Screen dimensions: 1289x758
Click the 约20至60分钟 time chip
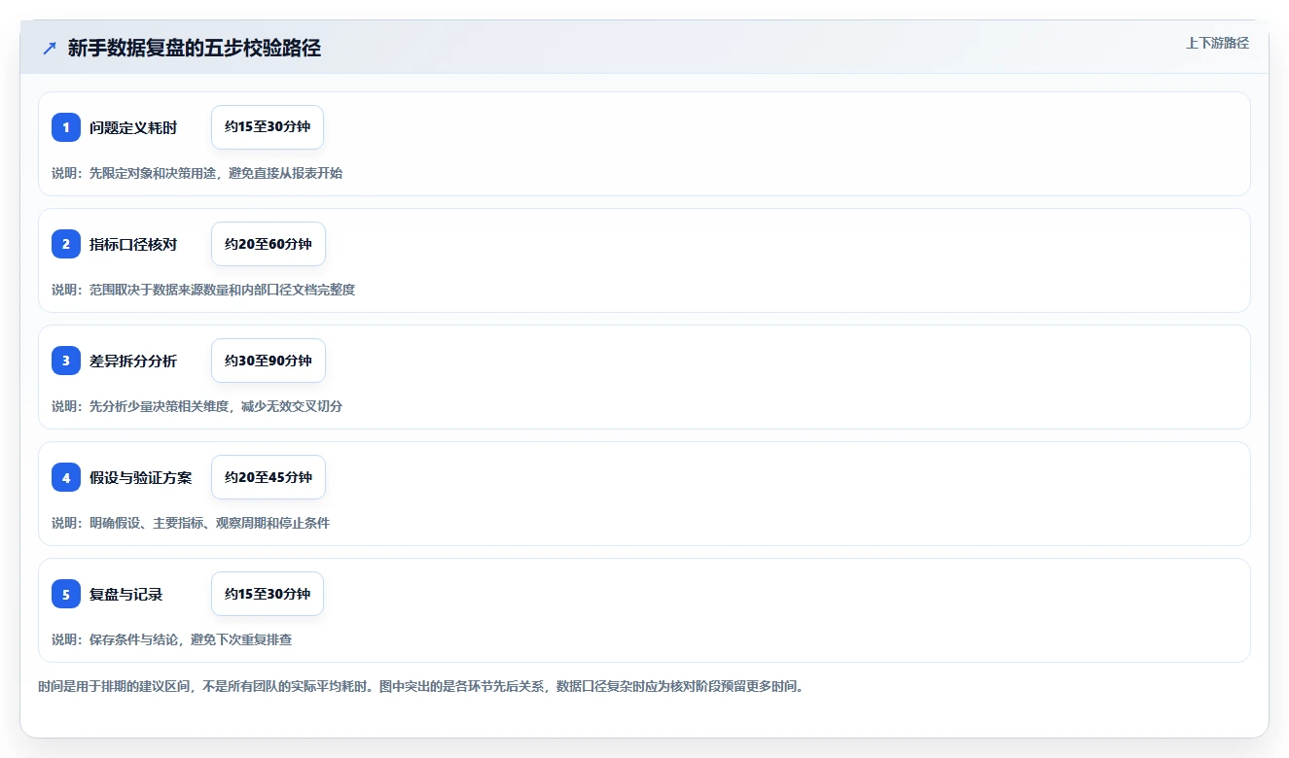269,244
